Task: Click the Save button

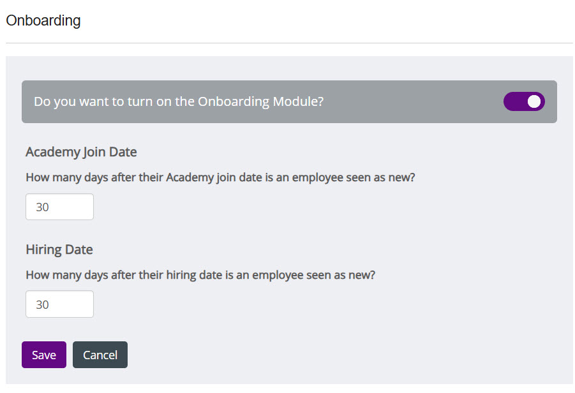Action: [x=43, y=355]
